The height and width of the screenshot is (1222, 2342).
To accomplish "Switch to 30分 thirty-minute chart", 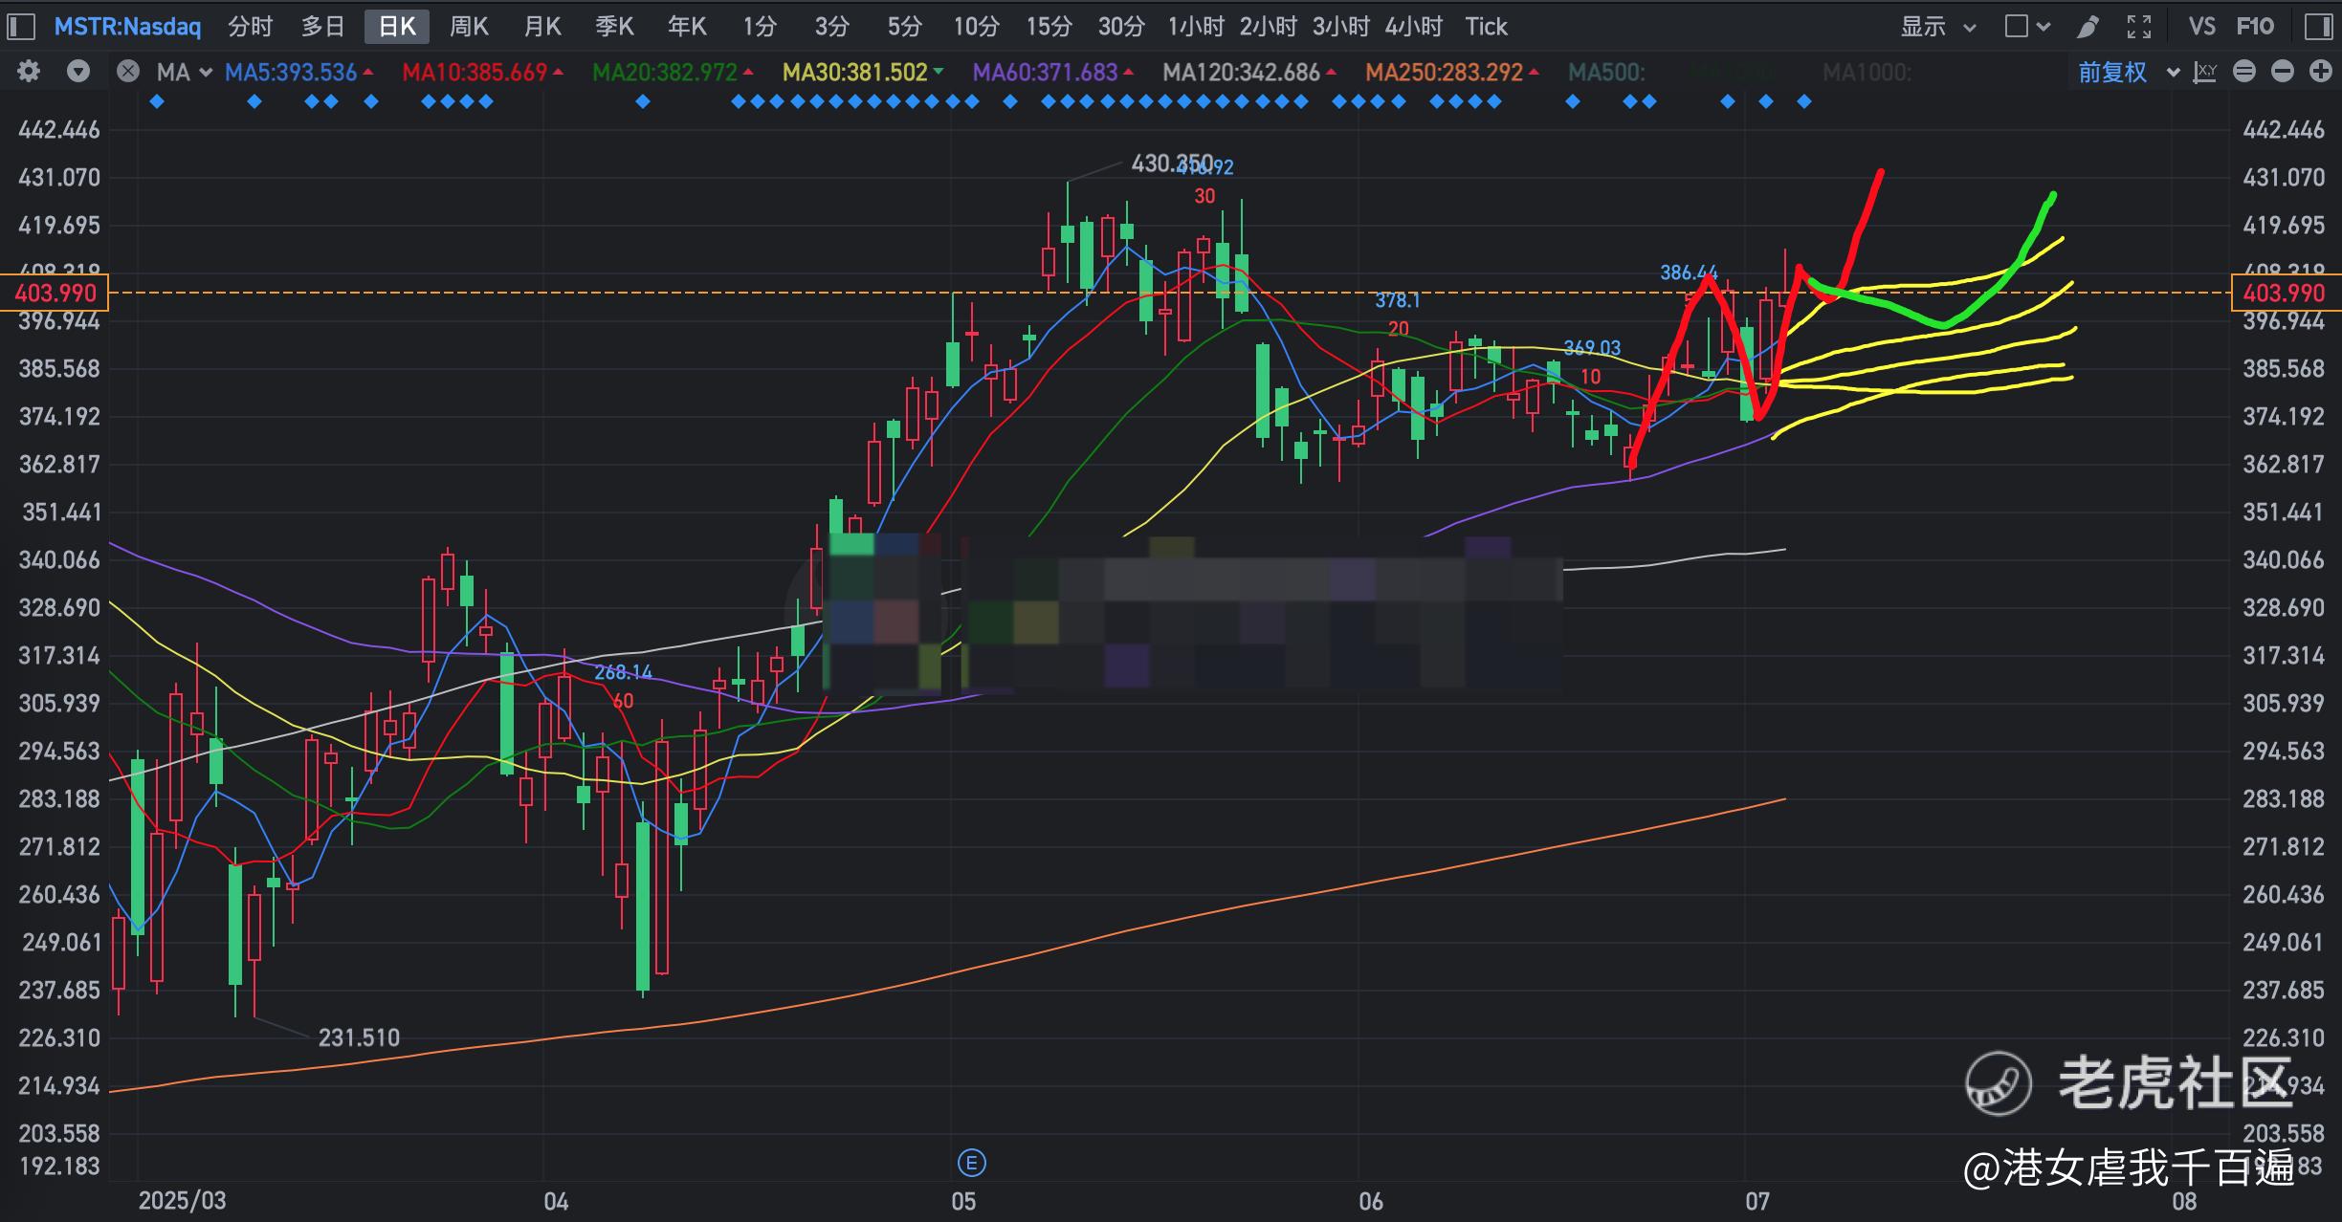I will click(1121, 27).
